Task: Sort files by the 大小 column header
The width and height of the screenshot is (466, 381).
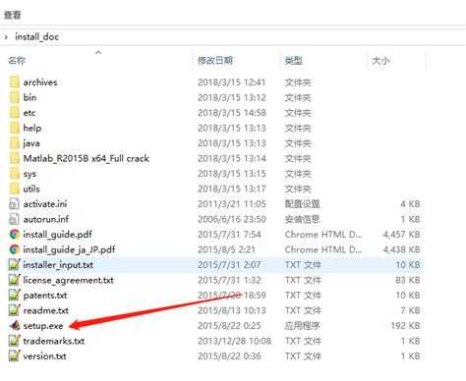Action: 380,60
